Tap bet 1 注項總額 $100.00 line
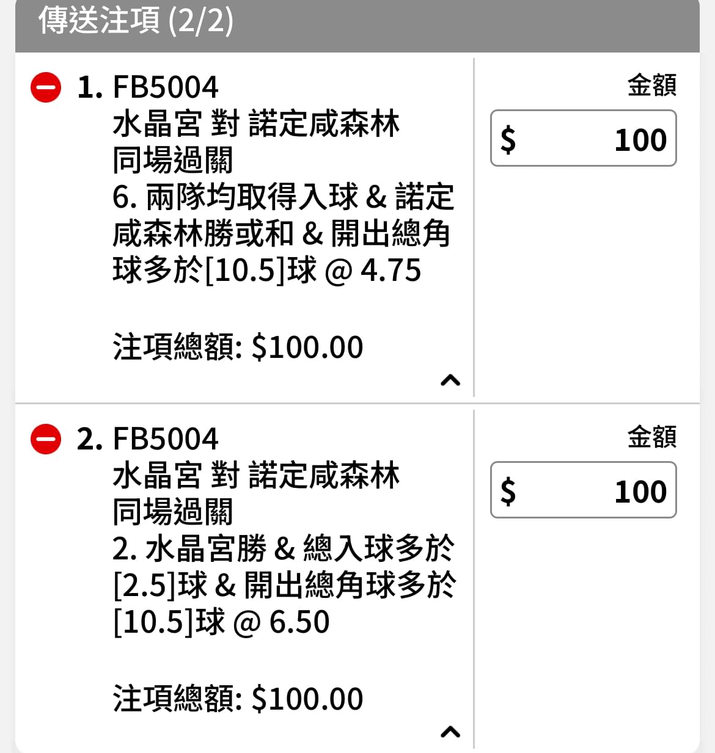715x753 pixels. tap(238, 347)
